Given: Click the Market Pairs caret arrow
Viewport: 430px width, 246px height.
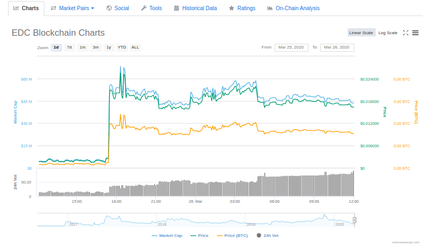Looking at the screenshot, I should click(93, 9).
